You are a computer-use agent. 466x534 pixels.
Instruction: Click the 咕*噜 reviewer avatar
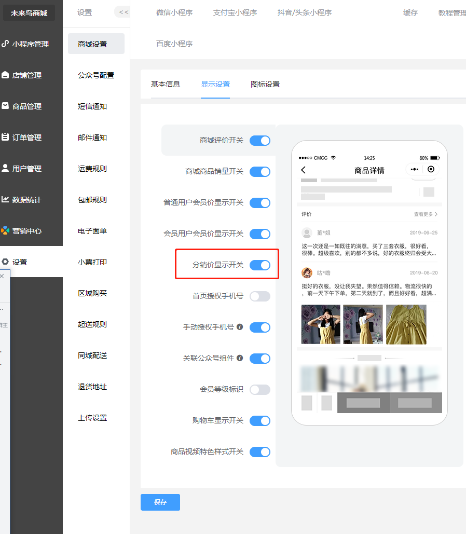click(x=307, y=273)
